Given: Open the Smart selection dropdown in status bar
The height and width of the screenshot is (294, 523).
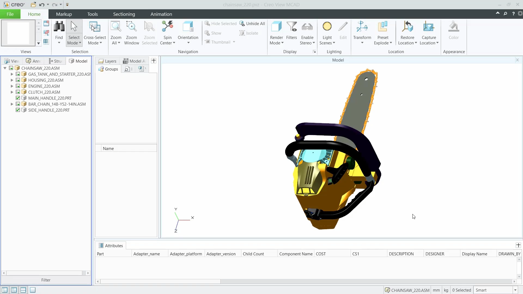Looking at the screenshot, I should click(x=515, y=290).
